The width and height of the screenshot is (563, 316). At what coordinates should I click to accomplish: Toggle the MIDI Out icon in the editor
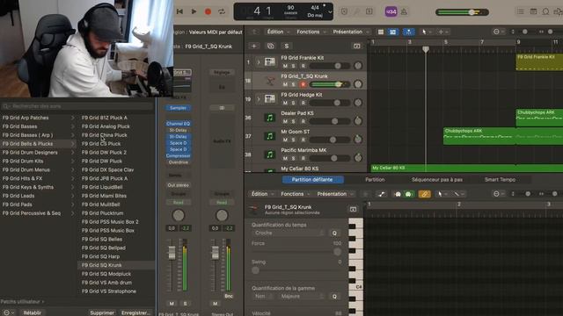point(408,194)
